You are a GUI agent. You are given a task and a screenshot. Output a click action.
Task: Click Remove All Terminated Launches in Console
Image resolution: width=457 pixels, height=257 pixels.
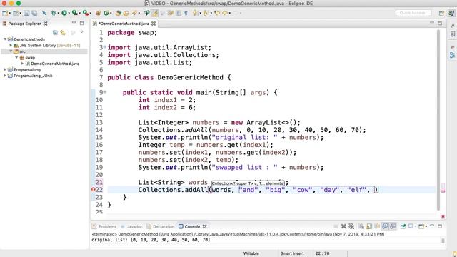click(351, 226)
